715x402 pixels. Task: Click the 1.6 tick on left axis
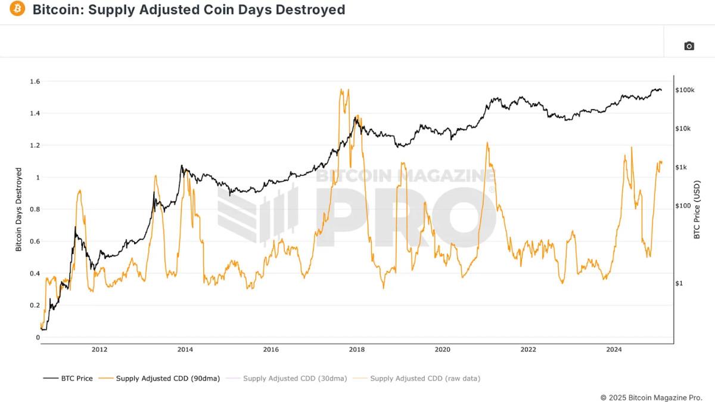pyautogui.click(x=35, y=81)
